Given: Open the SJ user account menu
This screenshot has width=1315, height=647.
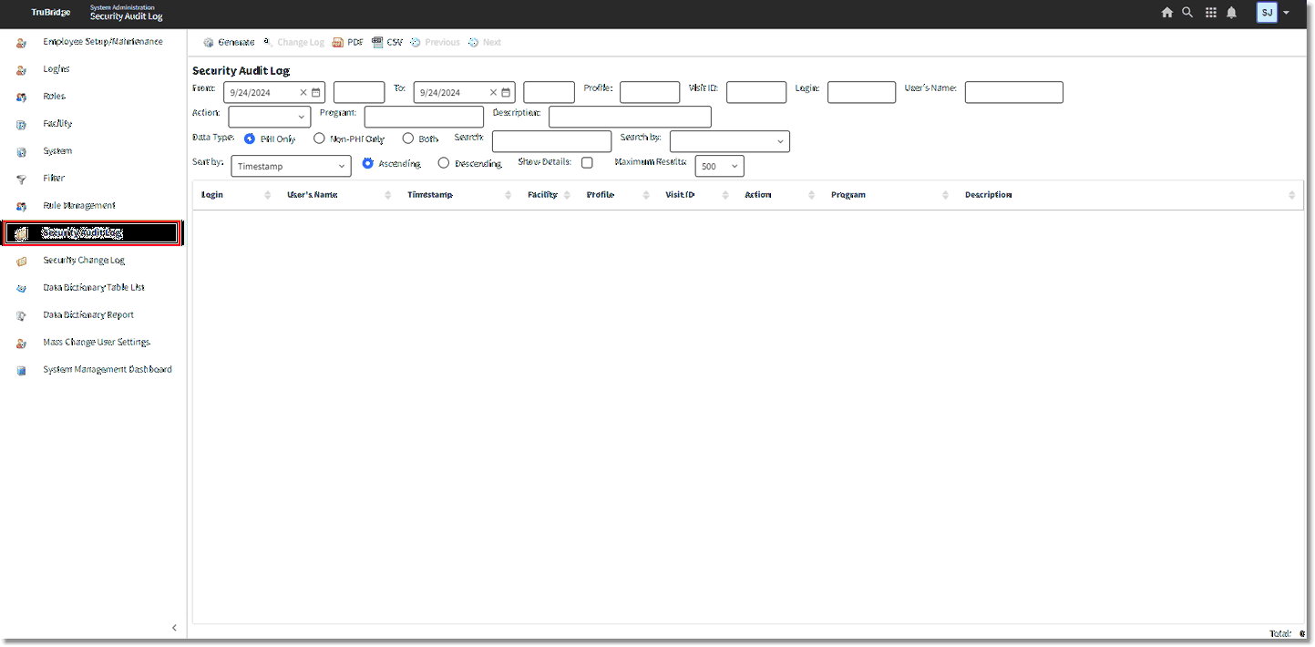Looking at the screenshot, I should [x=1273, y=13].
